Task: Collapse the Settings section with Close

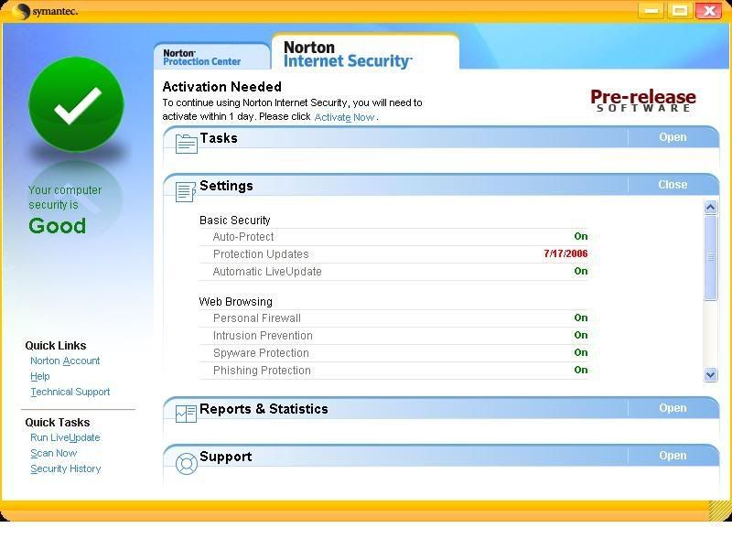Action: 673,185
